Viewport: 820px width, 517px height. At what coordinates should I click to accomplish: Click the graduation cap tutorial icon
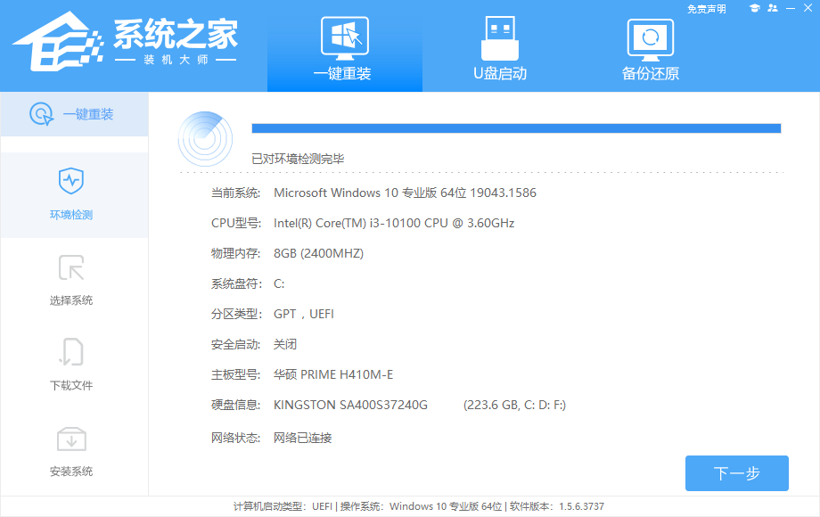pyautogui.click(x=754, y=8)
